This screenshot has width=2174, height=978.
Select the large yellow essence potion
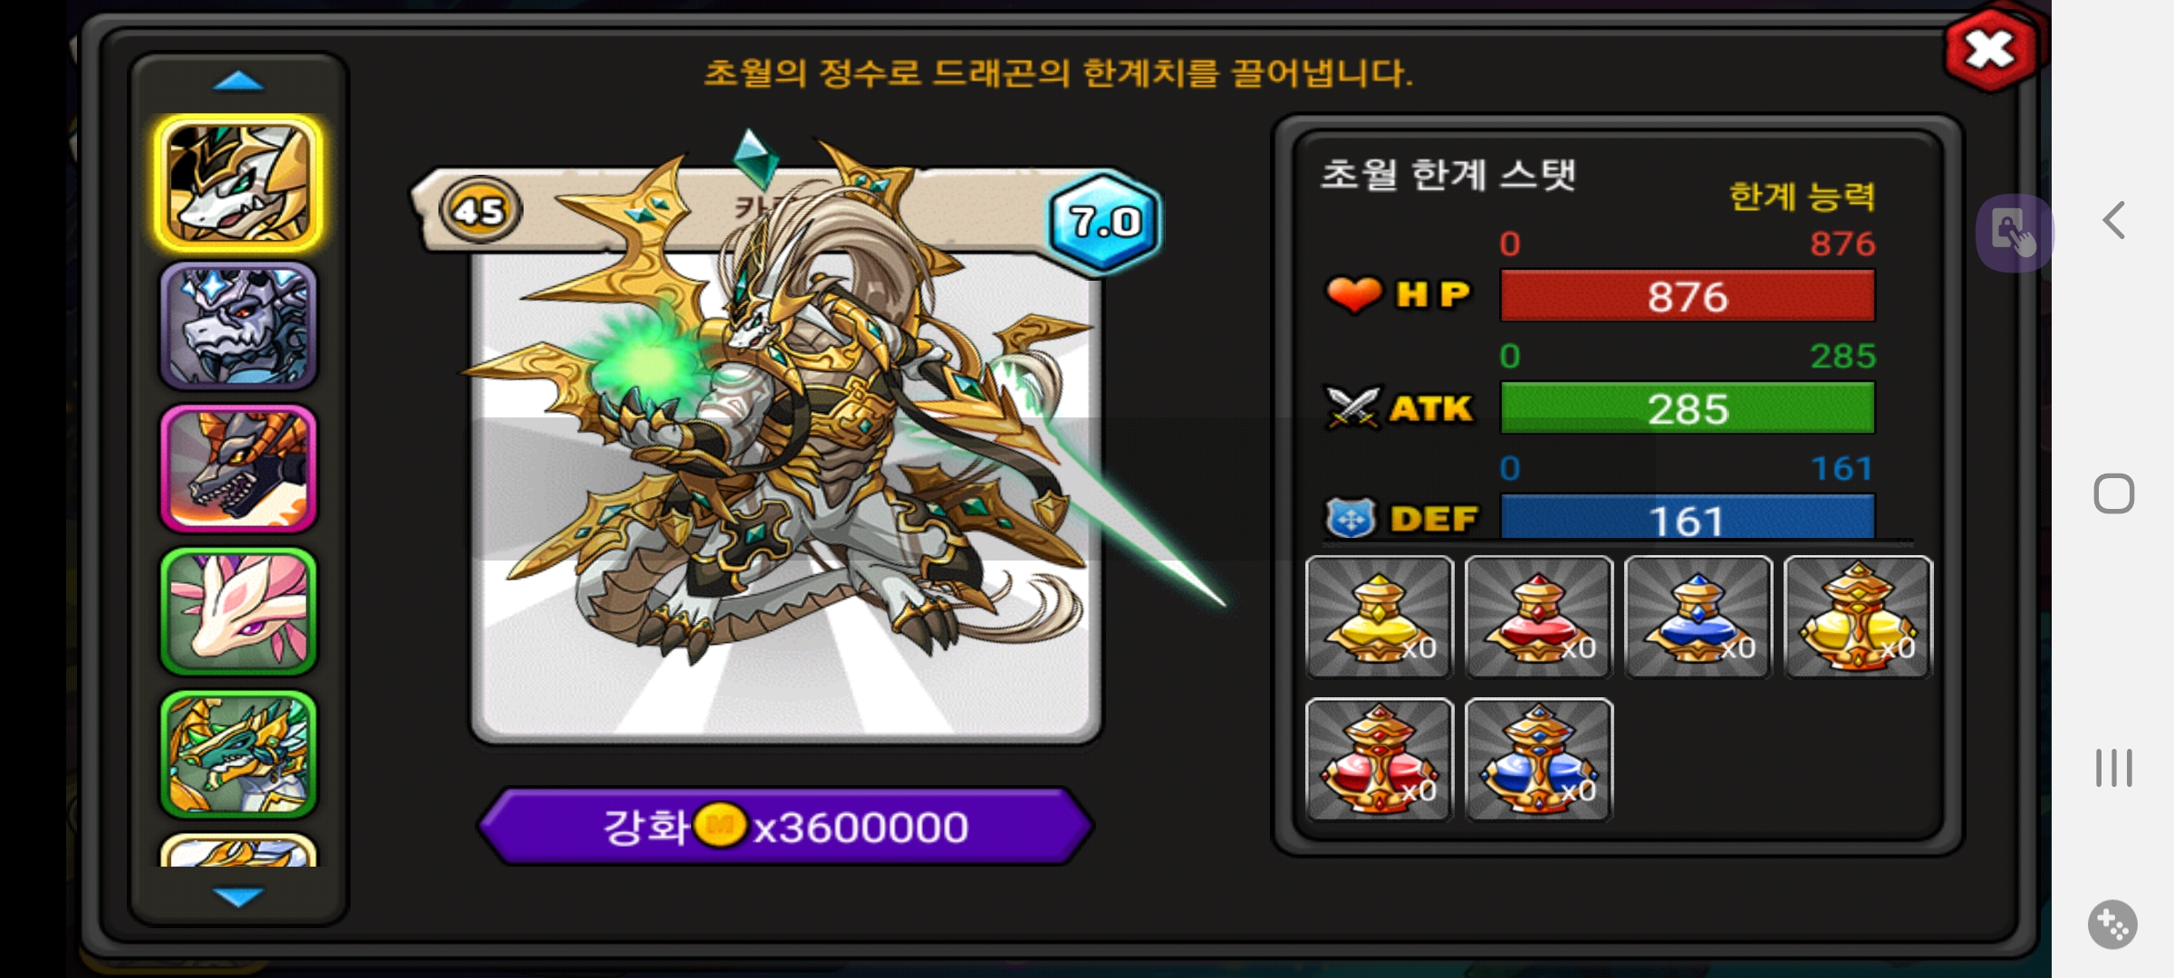[1858, 617]
